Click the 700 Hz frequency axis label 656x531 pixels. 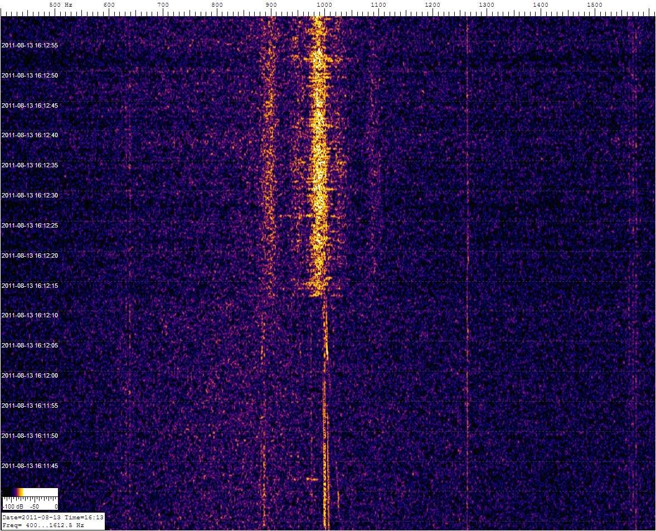point(163,5)
